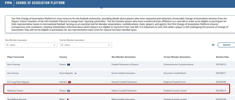Click the Country column header
Viewport: 235px width, 100px height.
tap(63, 57)
